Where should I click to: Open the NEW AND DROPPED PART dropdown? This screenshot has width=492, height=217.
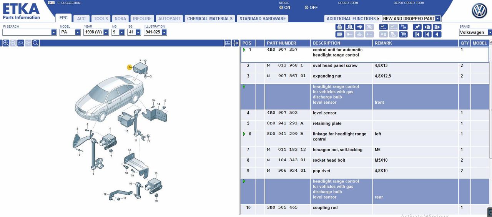tap(437, 18)
